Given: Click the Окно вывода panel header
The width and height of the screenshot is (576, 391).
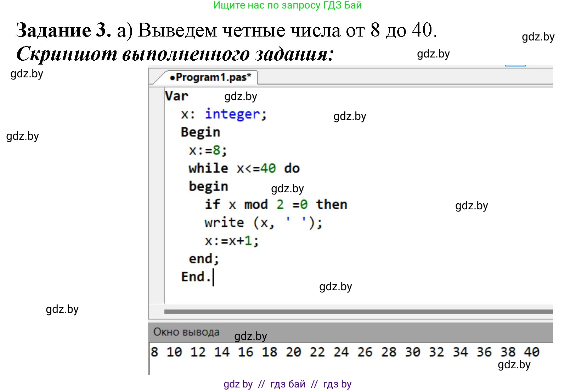Looking at the screenshot, I should pyautogui.click(x=186, y=332).
